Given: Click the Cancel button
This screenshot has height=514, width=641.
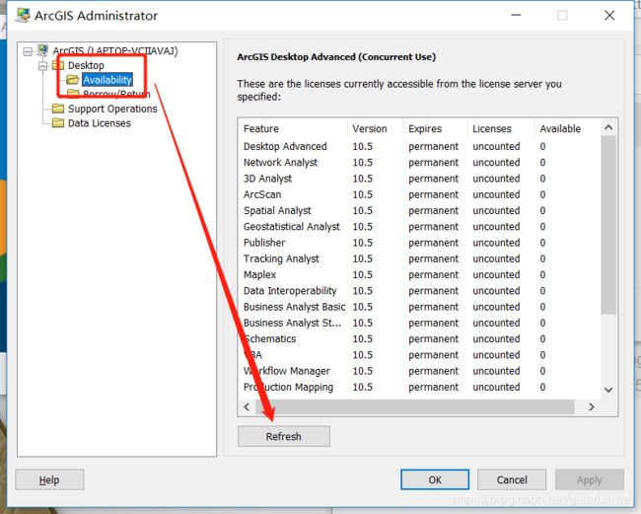Looking at the screenshot, I should pyautogui.click(x=512, y=479).
